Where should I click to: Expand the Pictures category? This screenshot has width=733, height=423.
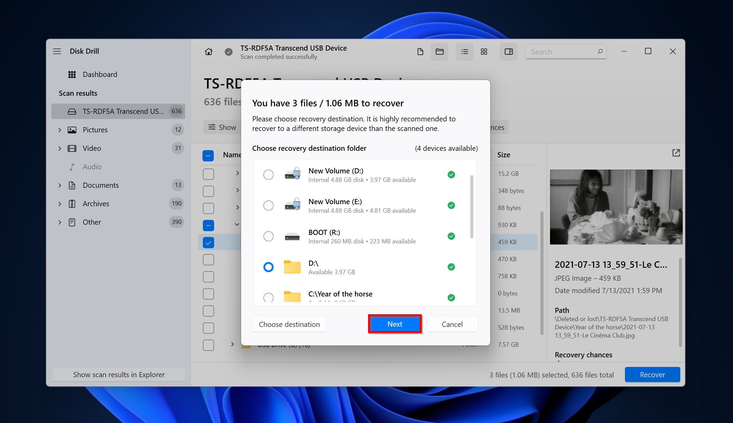tap(60, 130)
